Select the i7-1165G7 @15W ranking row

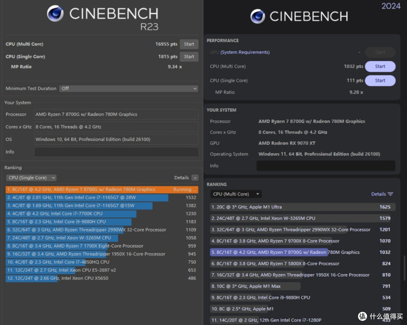pos(102,205)
